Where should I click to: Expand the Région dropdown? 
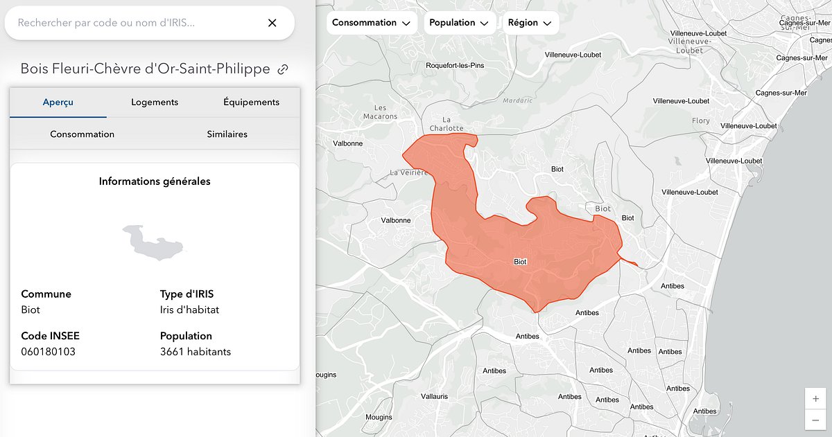coord(530,22)
